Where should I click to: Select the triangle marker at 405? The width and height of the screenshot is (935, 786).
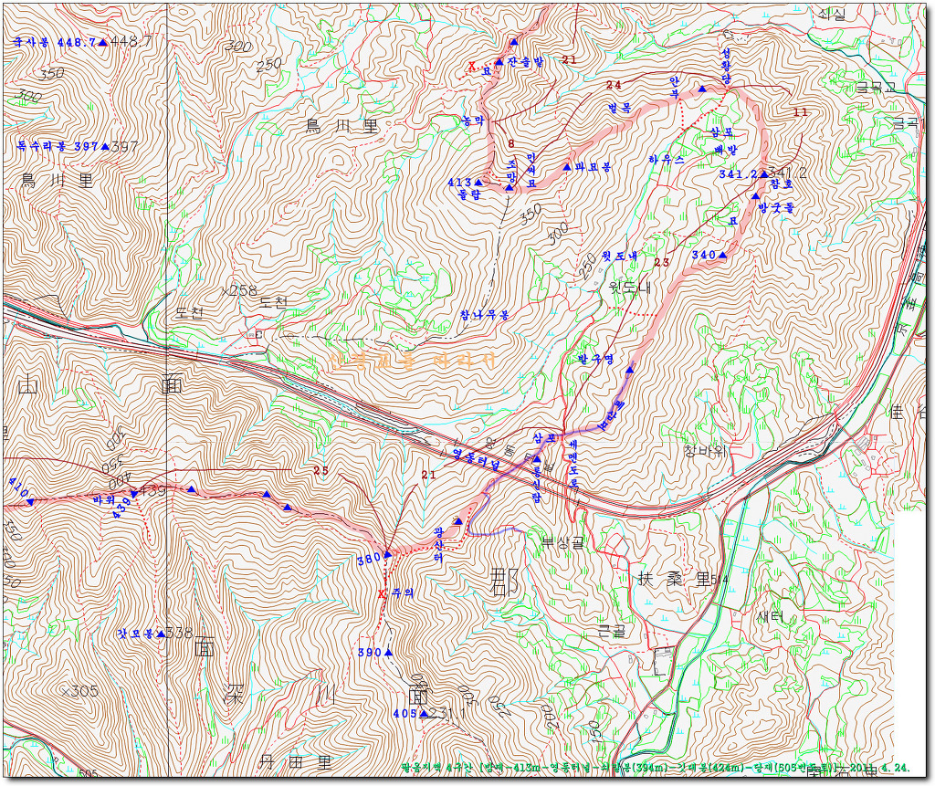[424, 713]
